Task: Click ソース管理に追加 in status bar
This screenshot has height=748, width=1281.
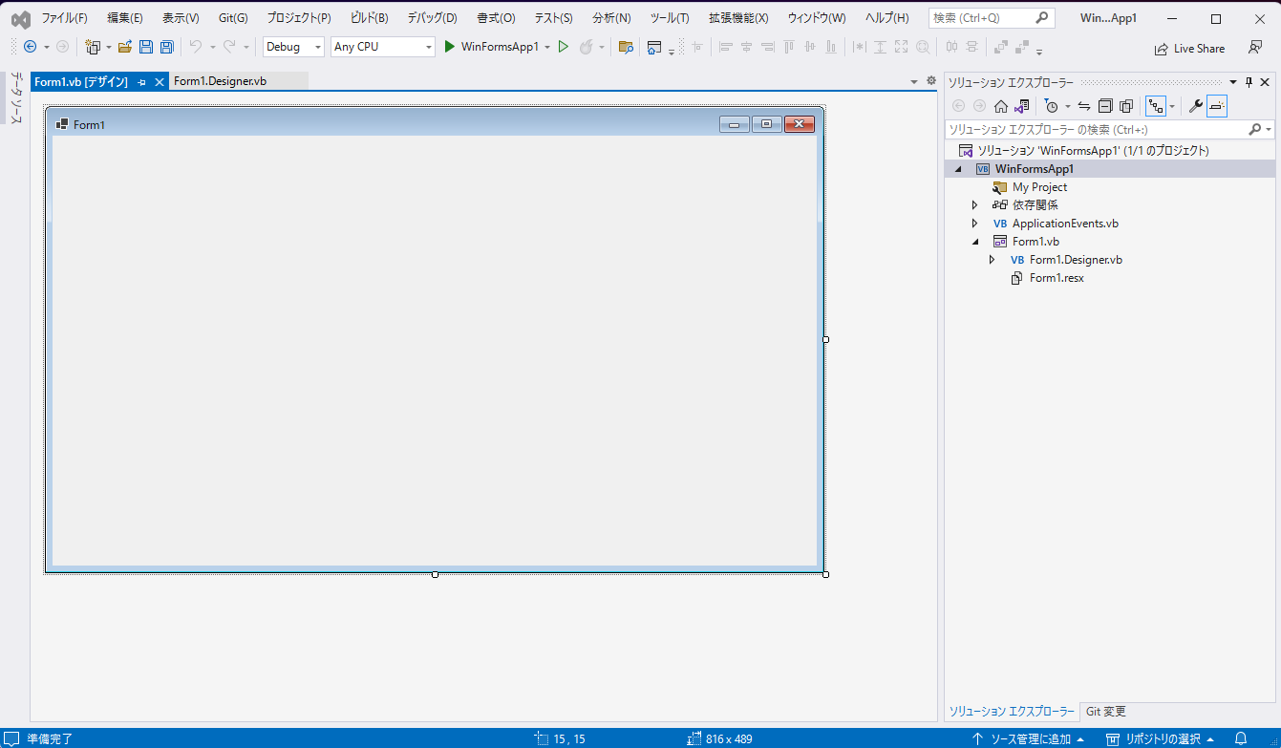Action: pyautogui.click(x=1028, y=738)
